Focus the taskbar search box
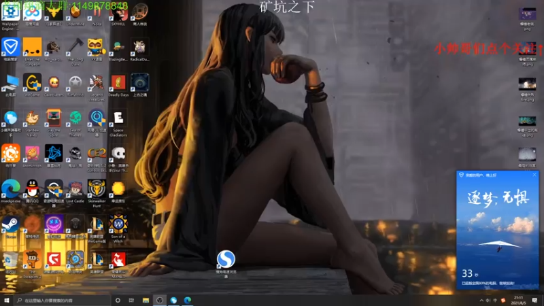 pyautogui.click(x=63, y=300)
